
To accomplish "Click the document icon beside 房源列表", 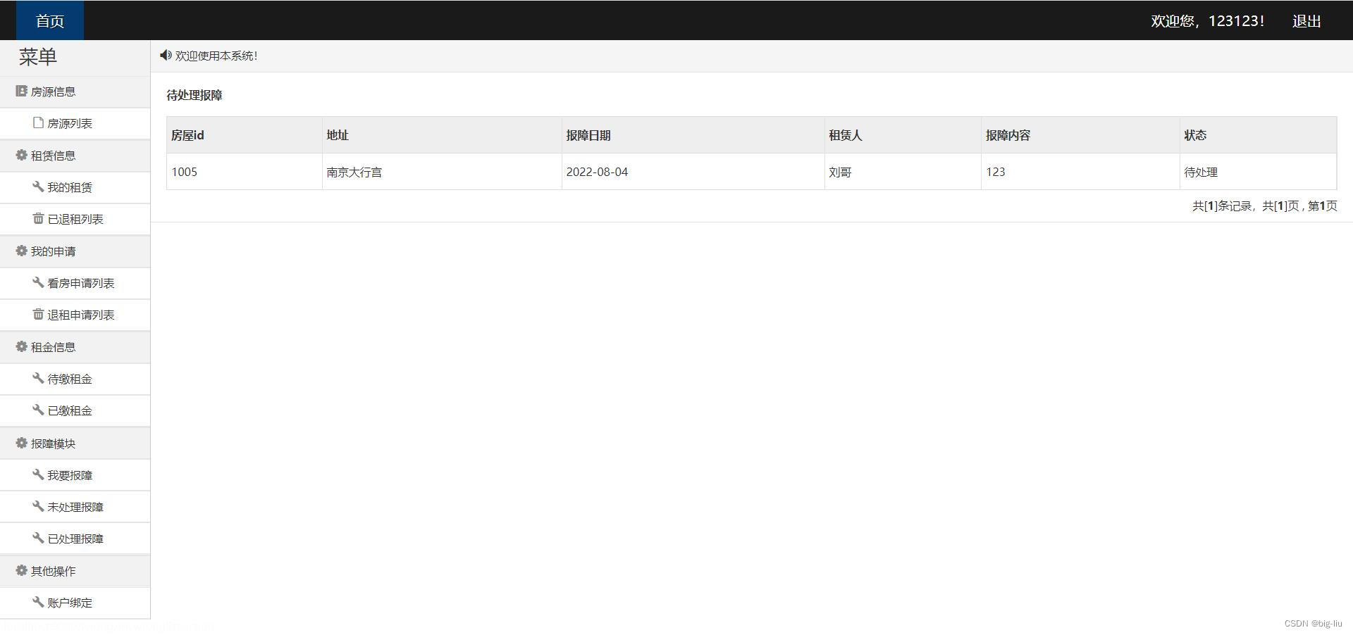I will [x=38, y=122].
